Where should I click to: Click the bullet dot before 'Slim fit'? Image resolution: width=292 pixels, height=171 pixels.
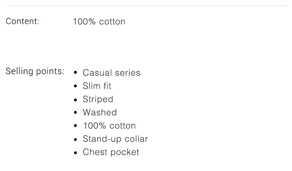(x=75, y=86)
